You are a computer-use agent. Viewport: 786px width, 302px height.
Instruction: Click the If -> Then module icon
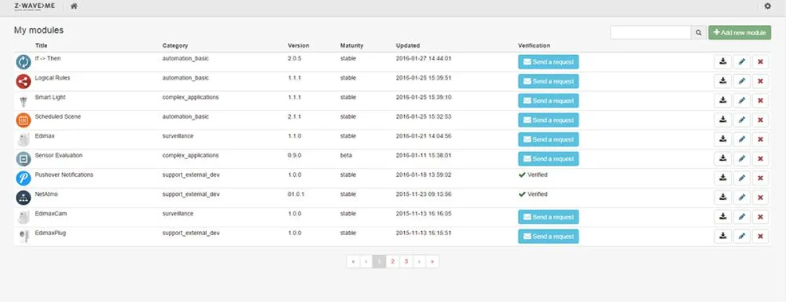coord(24,62)
